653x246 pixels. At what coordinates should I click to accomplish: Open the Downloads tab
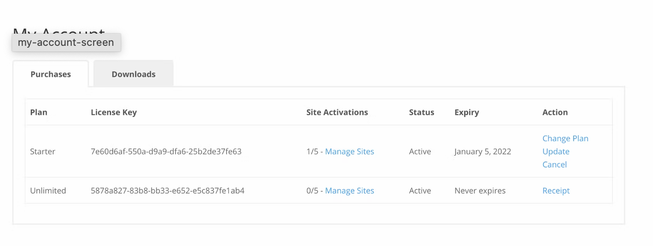pyautogui.click(x=133, y=74)
